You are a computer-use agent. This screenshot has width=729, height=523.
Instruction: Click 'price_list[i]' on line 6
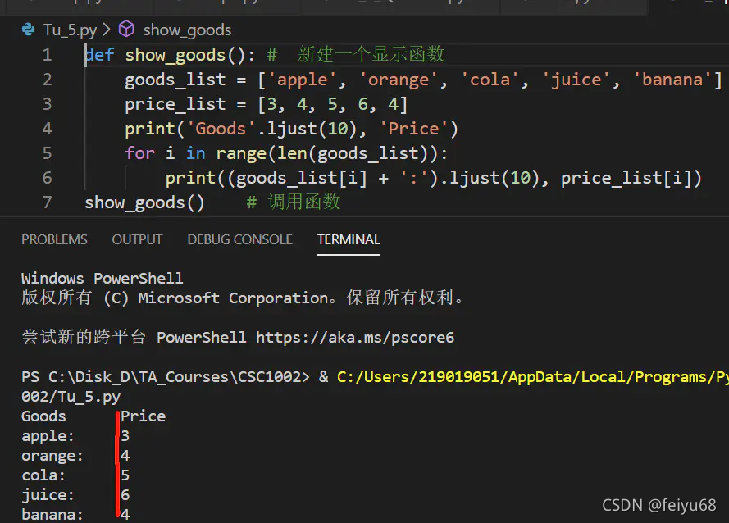[626, 179]
